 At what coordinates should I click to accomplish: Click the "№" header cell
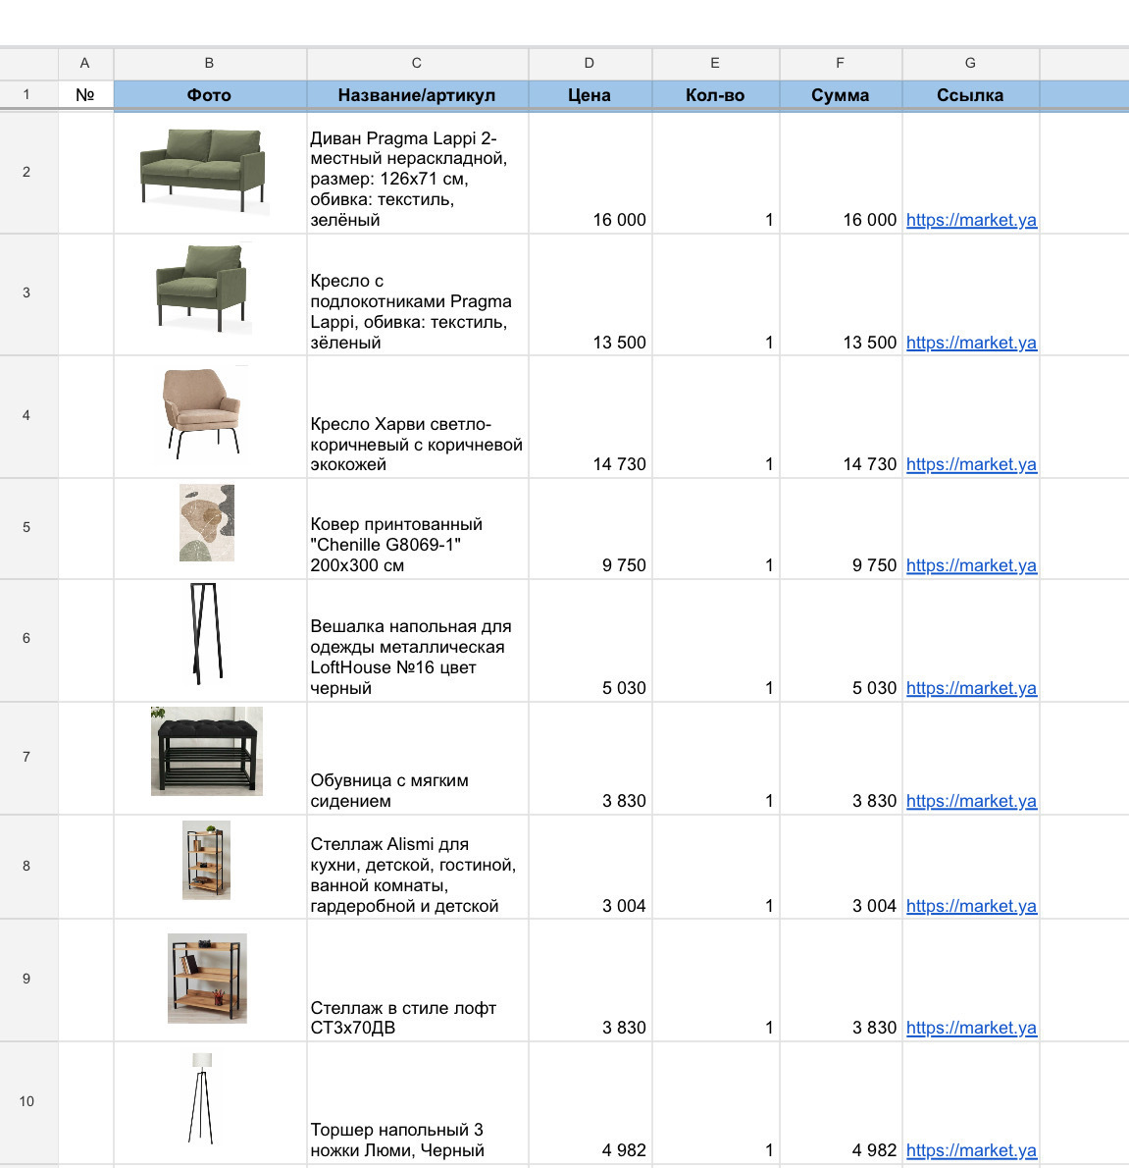click(85, 94)
